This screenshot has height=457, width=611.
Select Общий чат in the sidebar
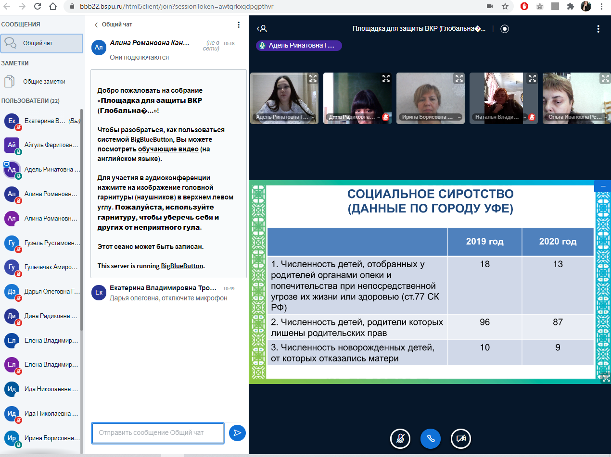click(x=41, y=43)
